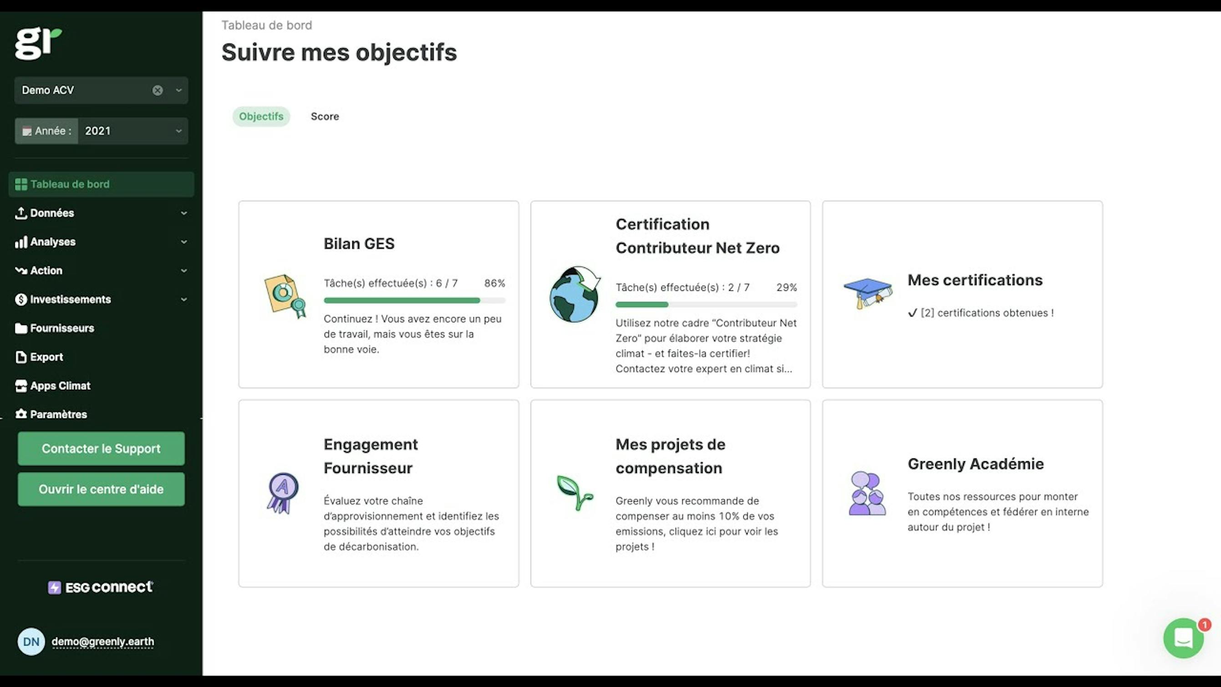Open the intercom chat bubble
Image resolution: width=1221 pixels, height=687 pixels.
1183,638
